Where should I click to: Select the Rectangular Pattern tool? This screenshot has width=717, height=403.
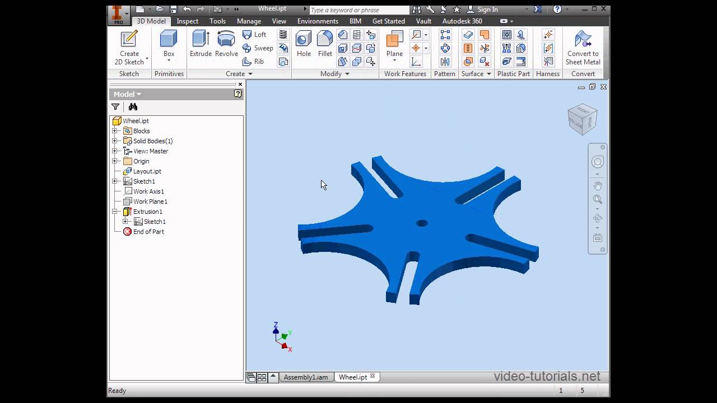[445, 35]
